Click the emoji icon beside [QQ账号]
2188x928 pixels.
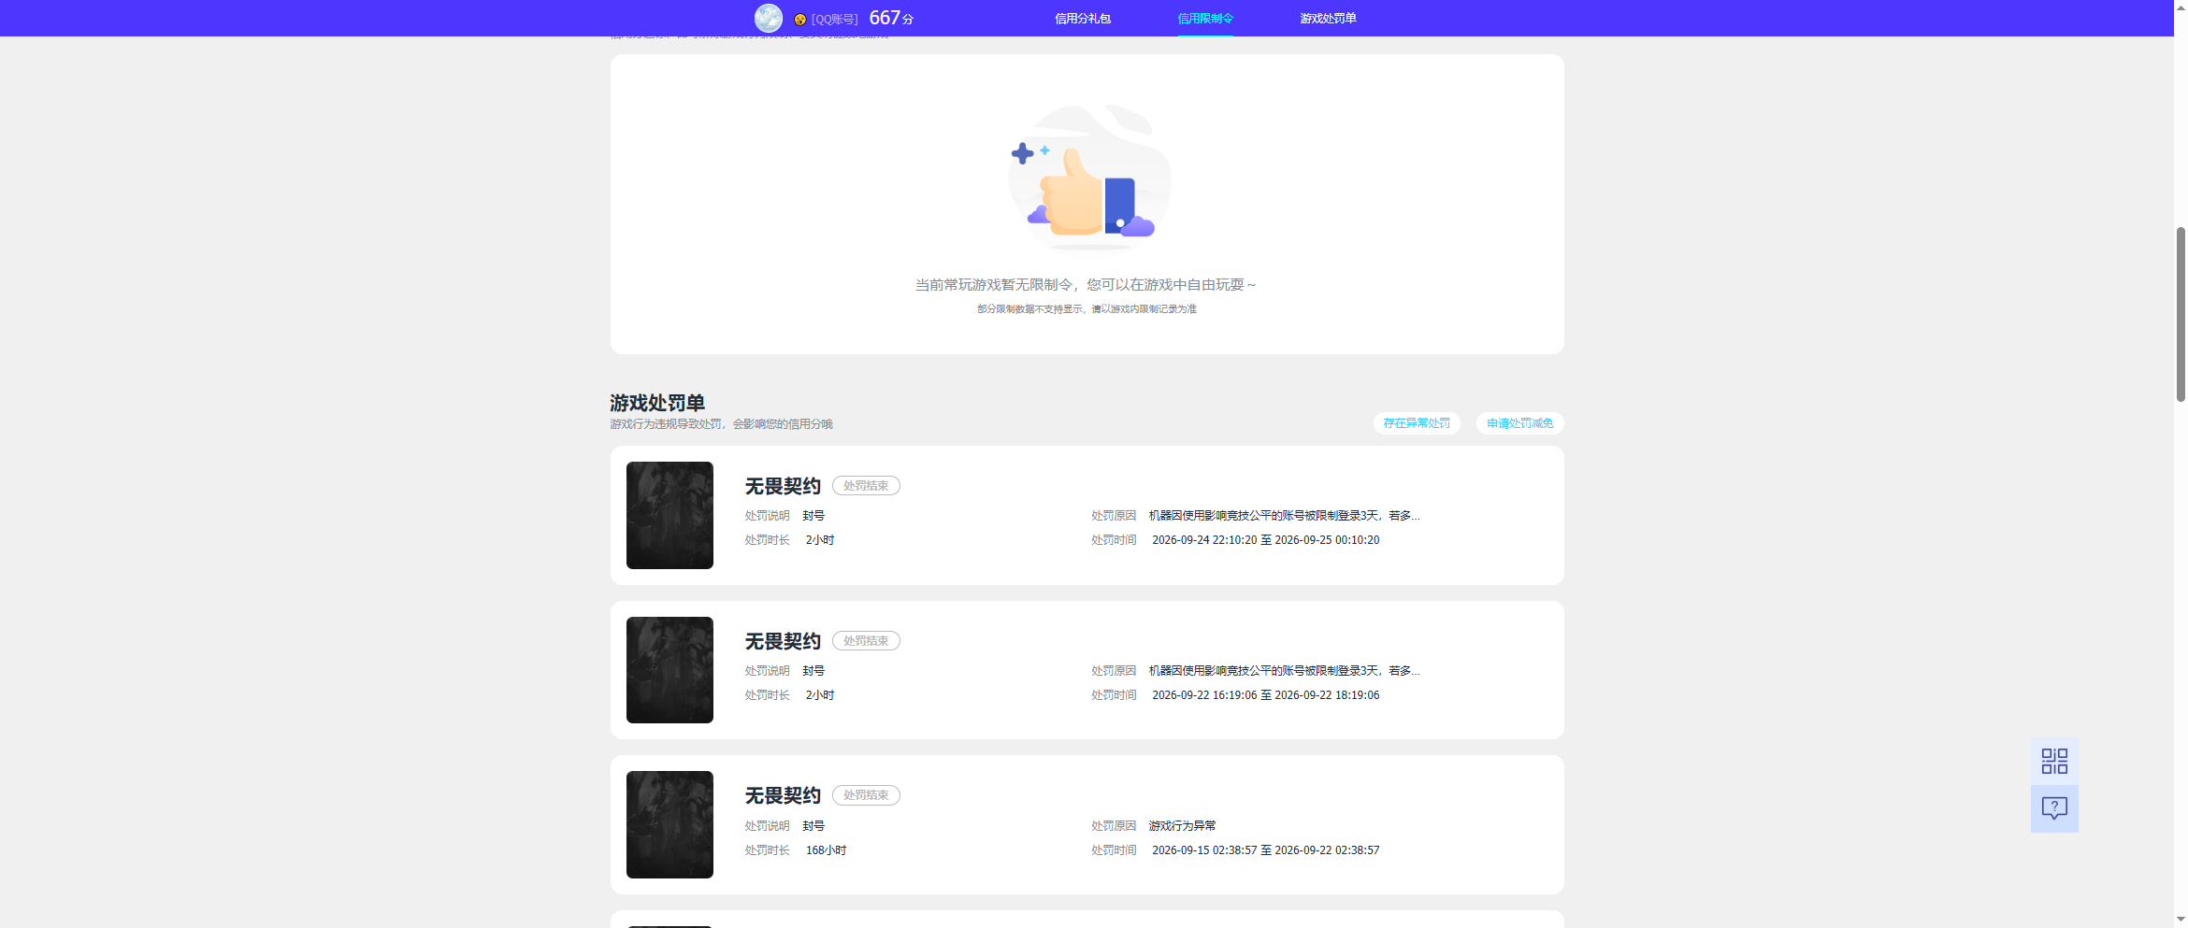tap(799, 20)
